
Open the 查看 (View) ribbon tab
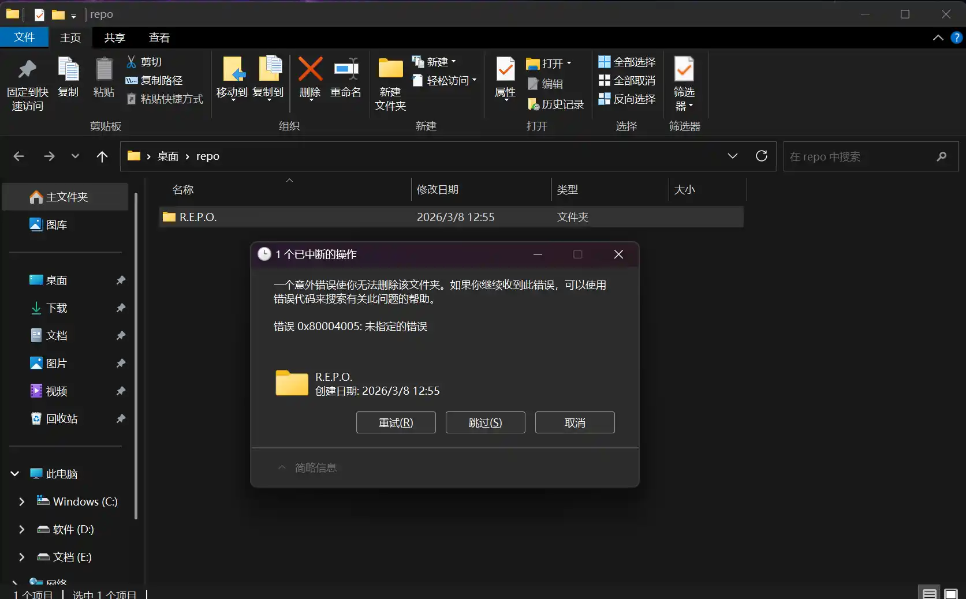coord(159,38)
